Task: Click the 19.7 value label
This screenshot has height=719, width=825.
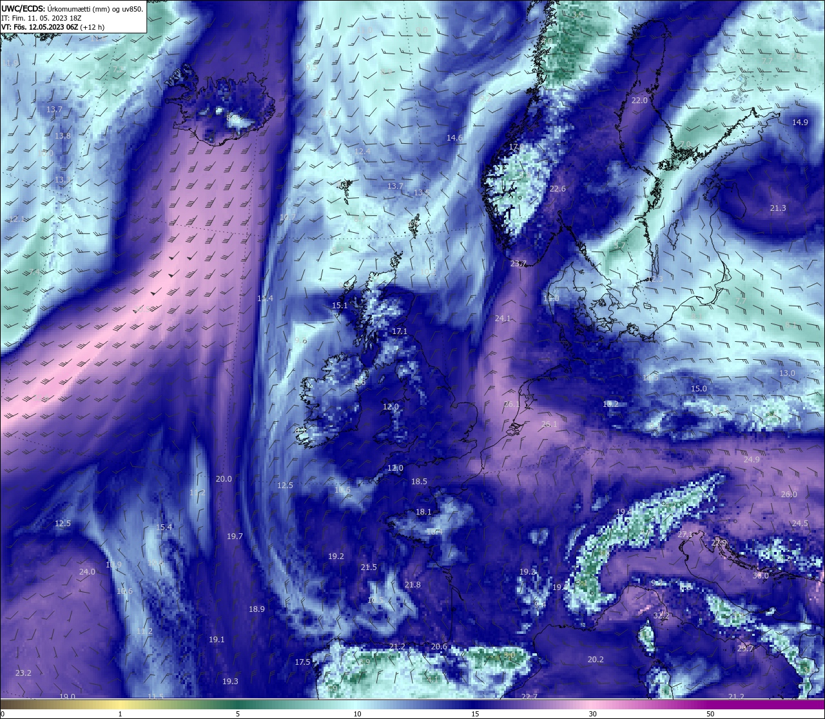Action: point(235,536)
